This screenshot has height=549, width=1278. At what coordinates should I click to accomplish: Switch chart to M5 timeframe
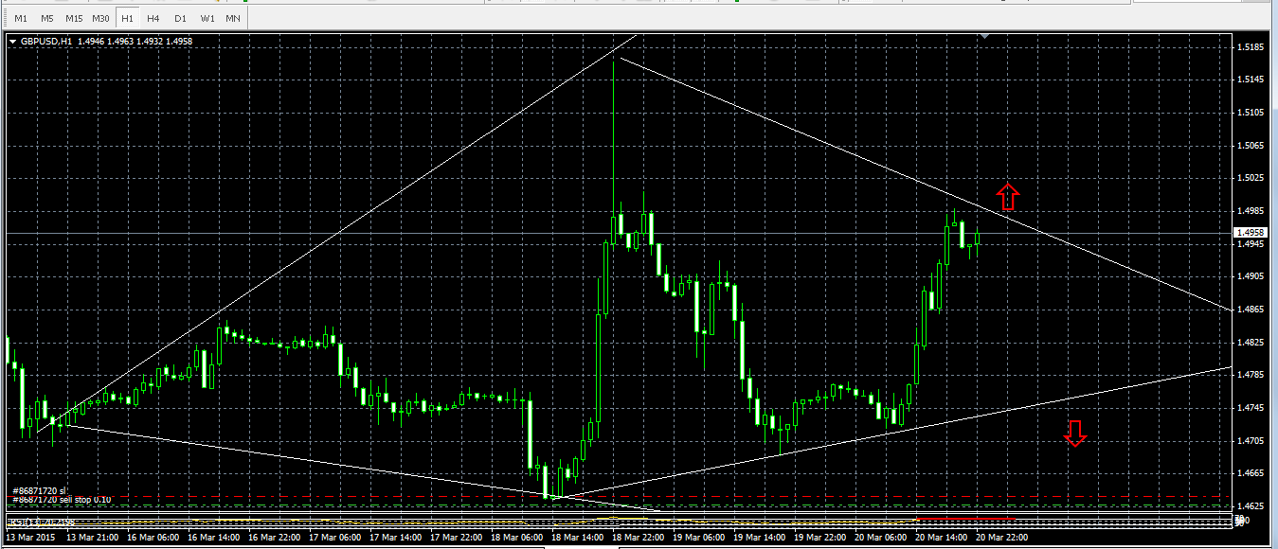coord(47,19)
